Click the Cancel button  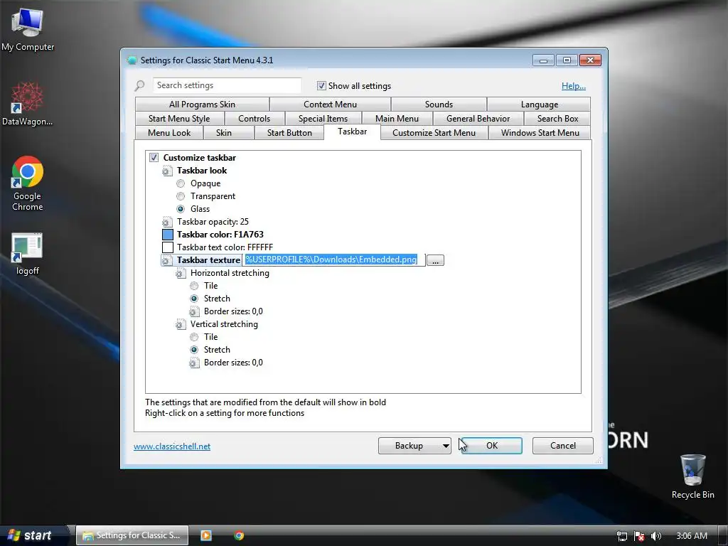point(563,446)
